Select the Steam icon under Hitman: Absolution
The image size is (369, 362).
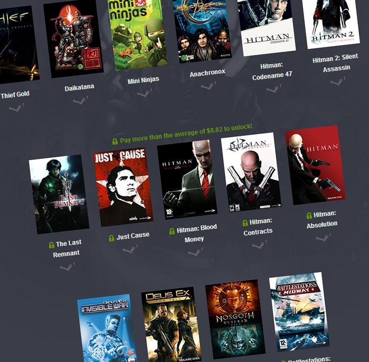(x=322, y=238)
